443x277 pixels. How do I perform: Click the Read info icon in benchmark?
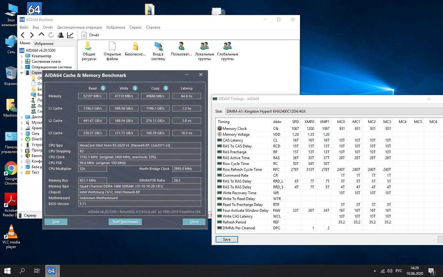(x=103, y=88)
